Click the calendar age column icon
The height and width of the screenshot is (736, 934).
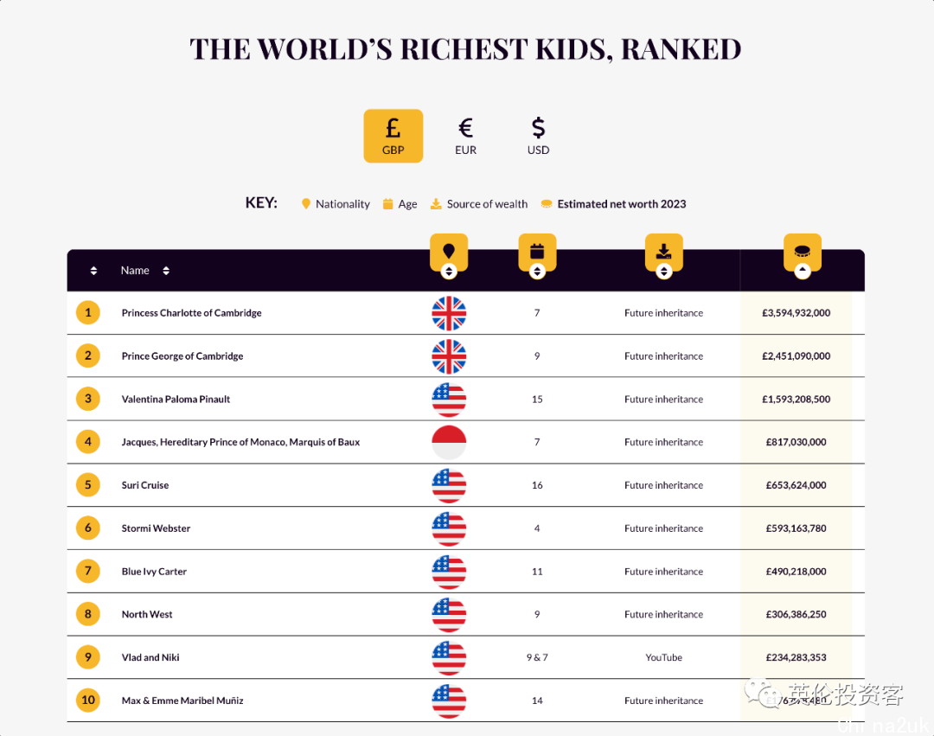(537, 251)
